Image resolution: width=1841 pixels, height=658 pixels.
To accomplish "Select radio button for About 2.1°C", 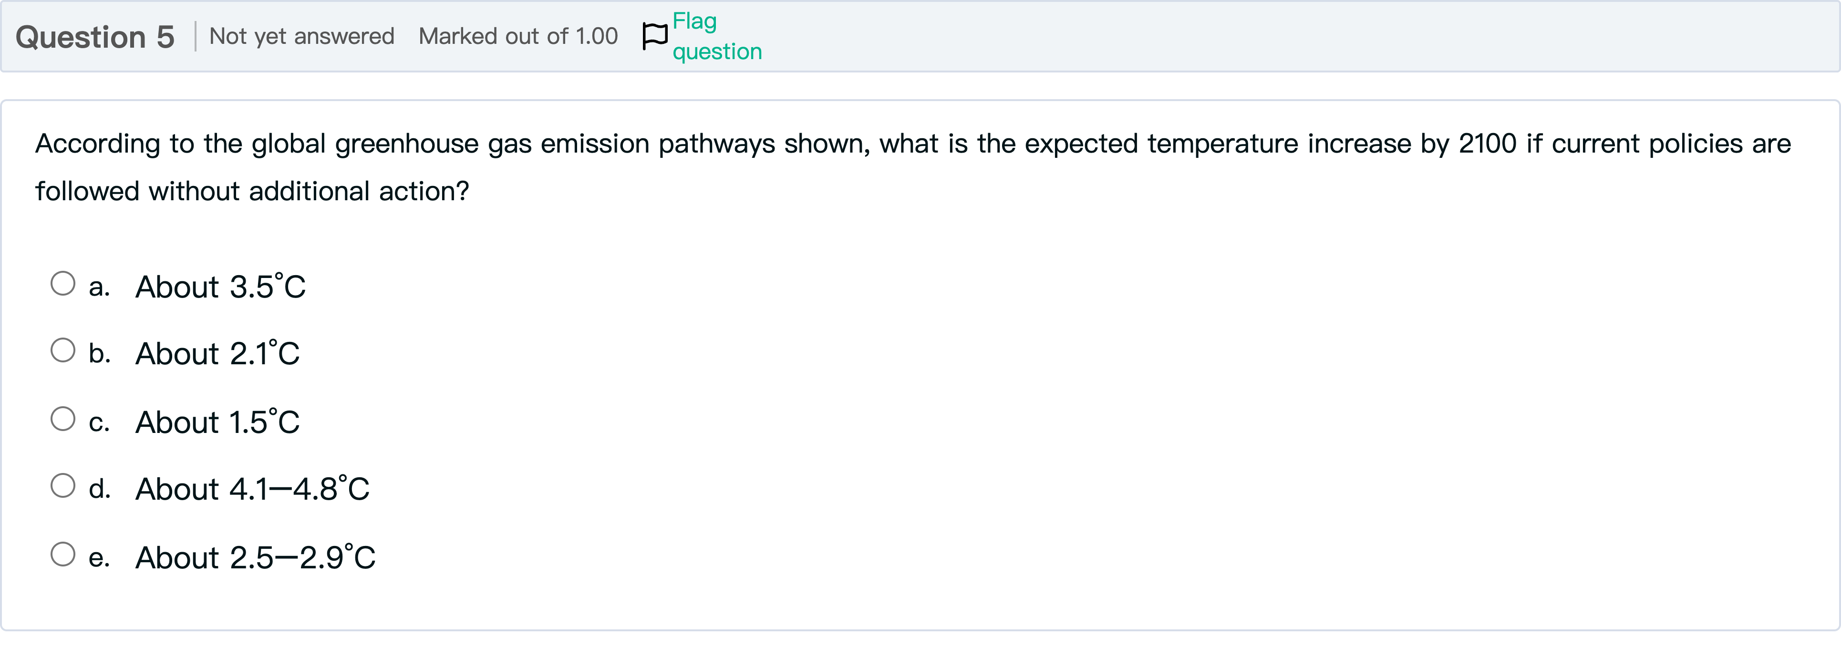I will (63, 350).
